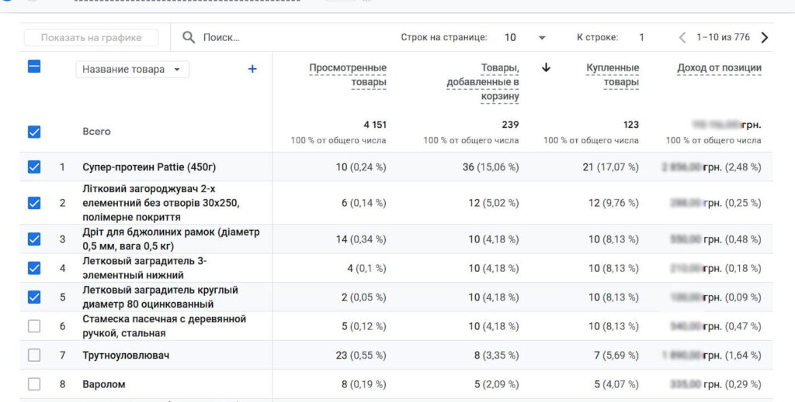
Task: Sort by Доход от позиции column
Action: pos(719,68)
